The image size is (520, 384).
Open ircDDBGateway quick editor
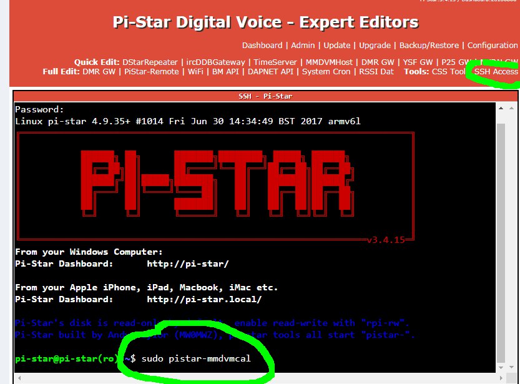coord(215,62)
